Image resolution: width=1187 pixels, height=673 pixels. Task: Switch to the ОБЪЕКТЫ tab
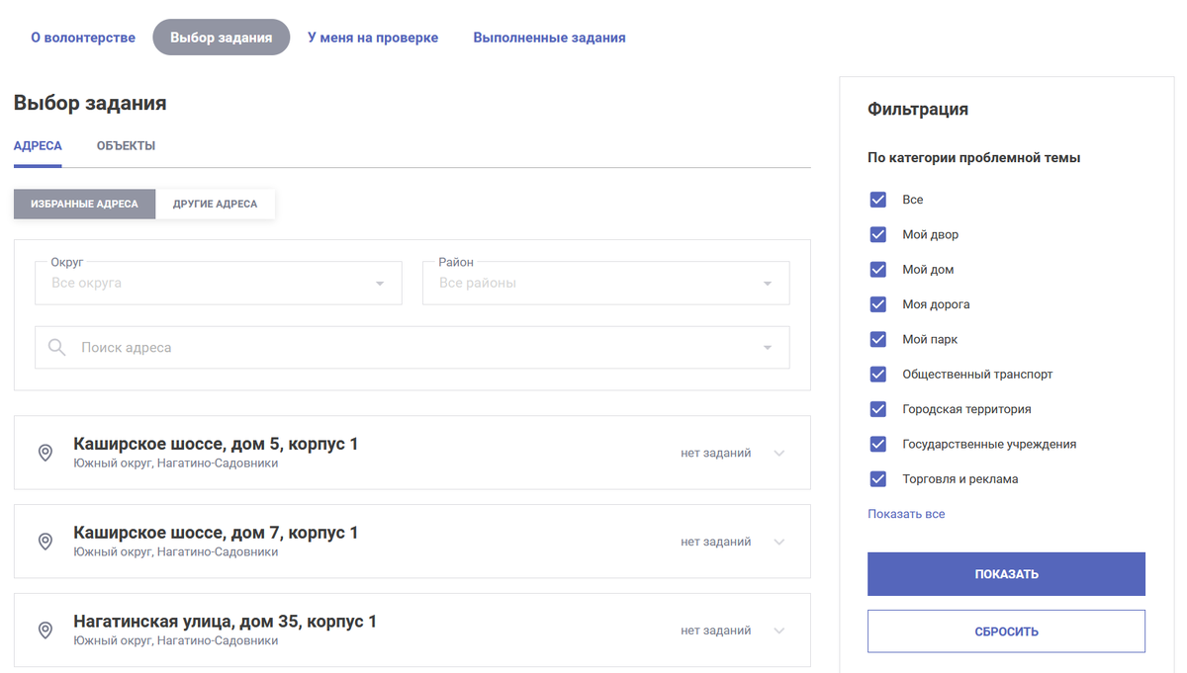(124, 145)
